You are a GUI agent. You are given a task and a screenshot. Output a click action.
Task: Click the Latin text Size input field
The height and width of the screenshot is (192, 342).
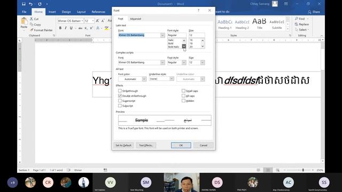coord(197,35)
